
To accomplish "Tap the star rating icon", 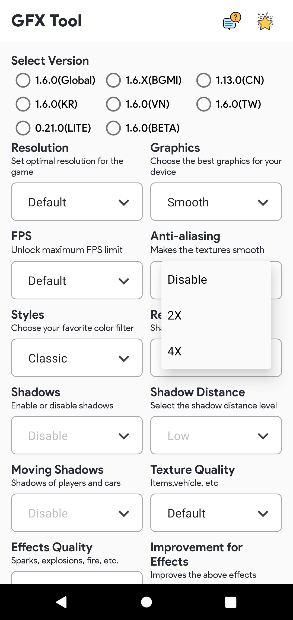I will pyautogui.click(x=265, y=21).
